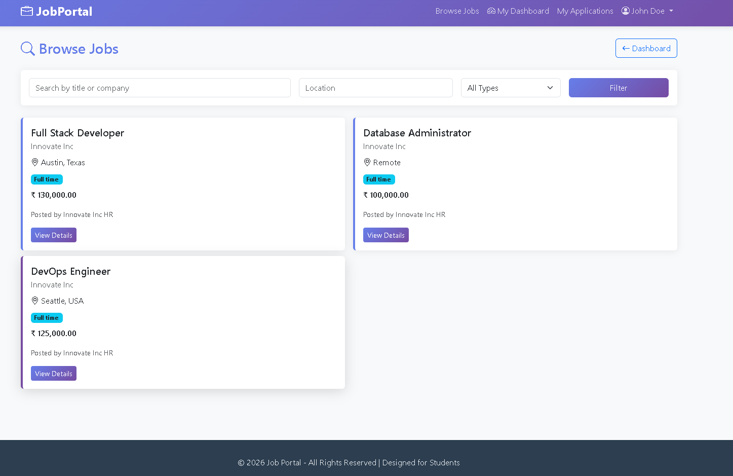The height and width of the screenshot is (476, 733).
Task: Click the Full time badge on Database Administrator
Action: [x=379, y=179]
